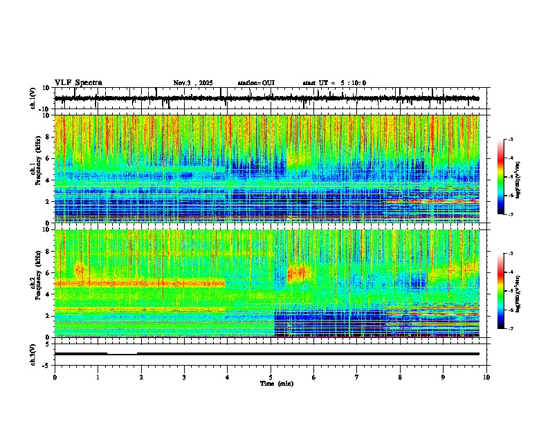Click time axis tick label "5"
Screen dimensions: 548x423
click(x=271, y=377)
